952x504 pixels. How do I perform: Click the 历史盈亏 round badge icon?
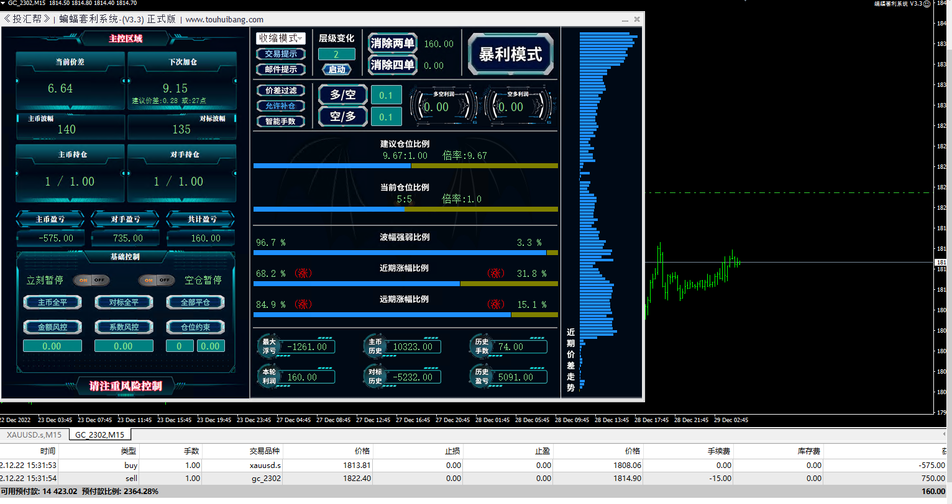482,377
